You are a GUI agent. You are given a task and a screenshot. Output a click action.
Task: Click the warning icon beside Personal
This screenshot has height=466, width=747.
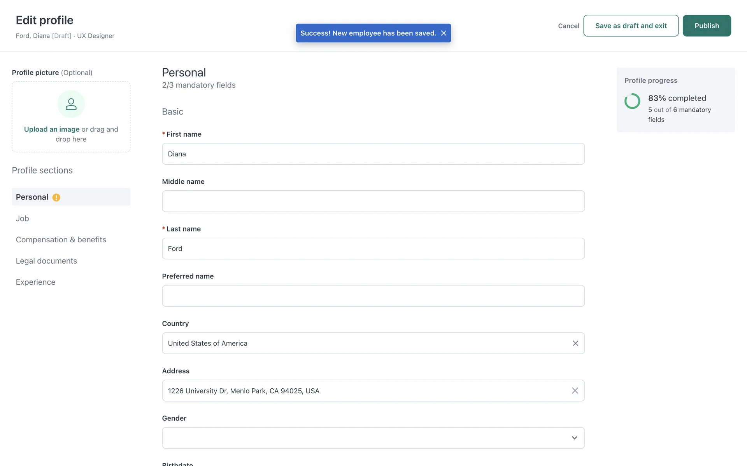pos(56,198)
